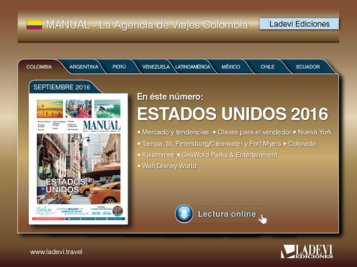Open the CHILE tab

point(267,67)
